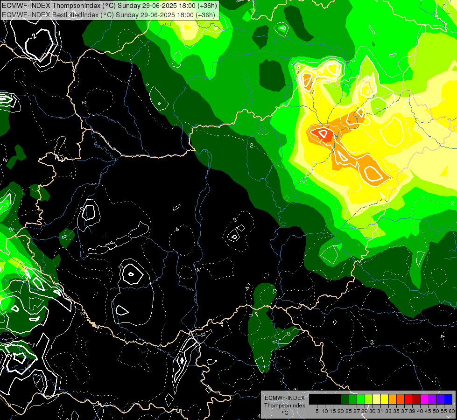This screenshot has height=420, width=457.
Task: Click the legend tick value 37
Action: pos(404,411)
